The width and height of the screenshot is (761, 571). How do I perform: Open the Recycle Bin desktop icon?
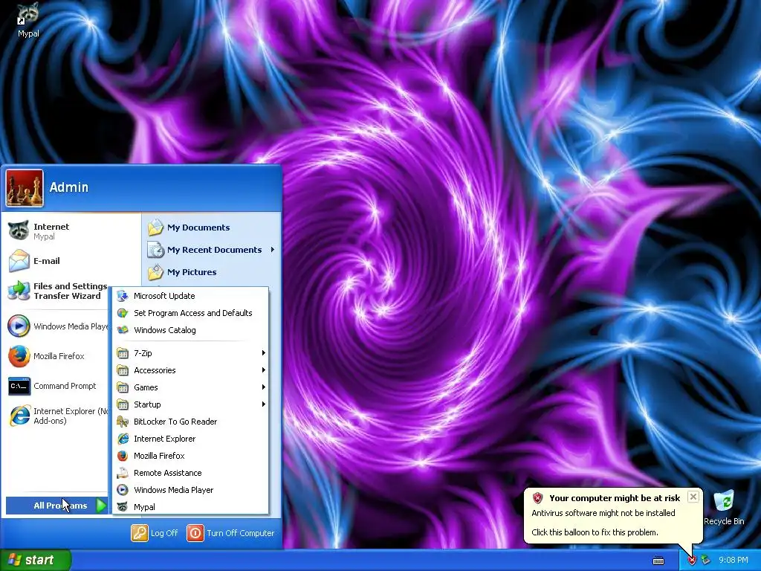tap(724, 502)
